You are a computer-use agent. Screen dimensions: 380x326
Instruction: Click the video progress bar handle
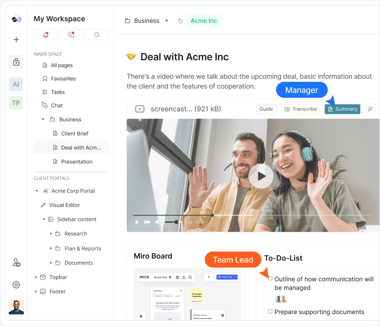(212, 215)
